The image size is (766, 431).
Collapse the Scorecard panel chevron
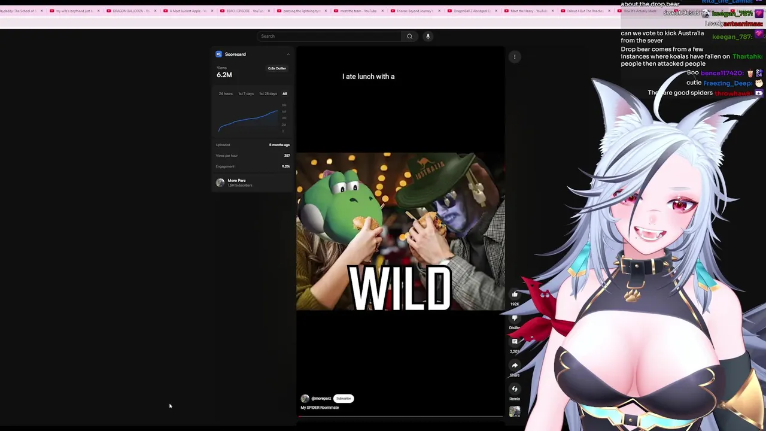288,54
